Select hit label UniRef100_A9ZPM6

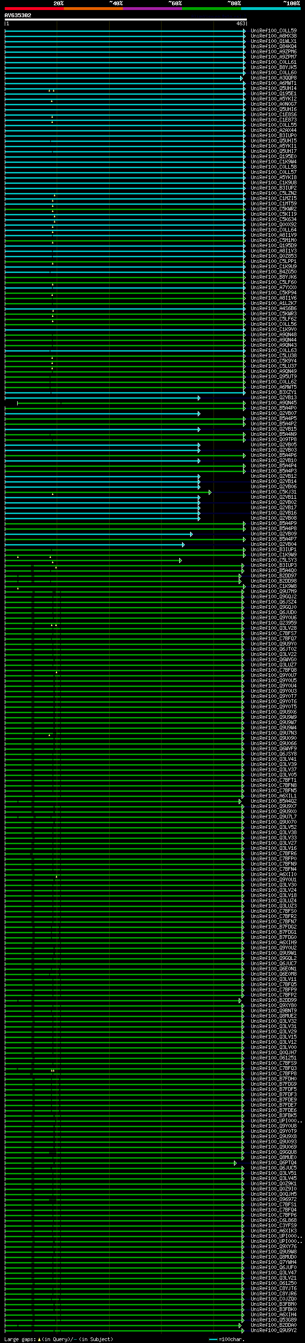pos(273,51)
